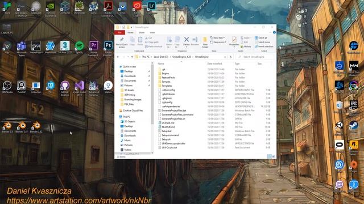The image size is (364, 204).
Task: Click Copy path in Clipboard group
Action: [152, 42]
